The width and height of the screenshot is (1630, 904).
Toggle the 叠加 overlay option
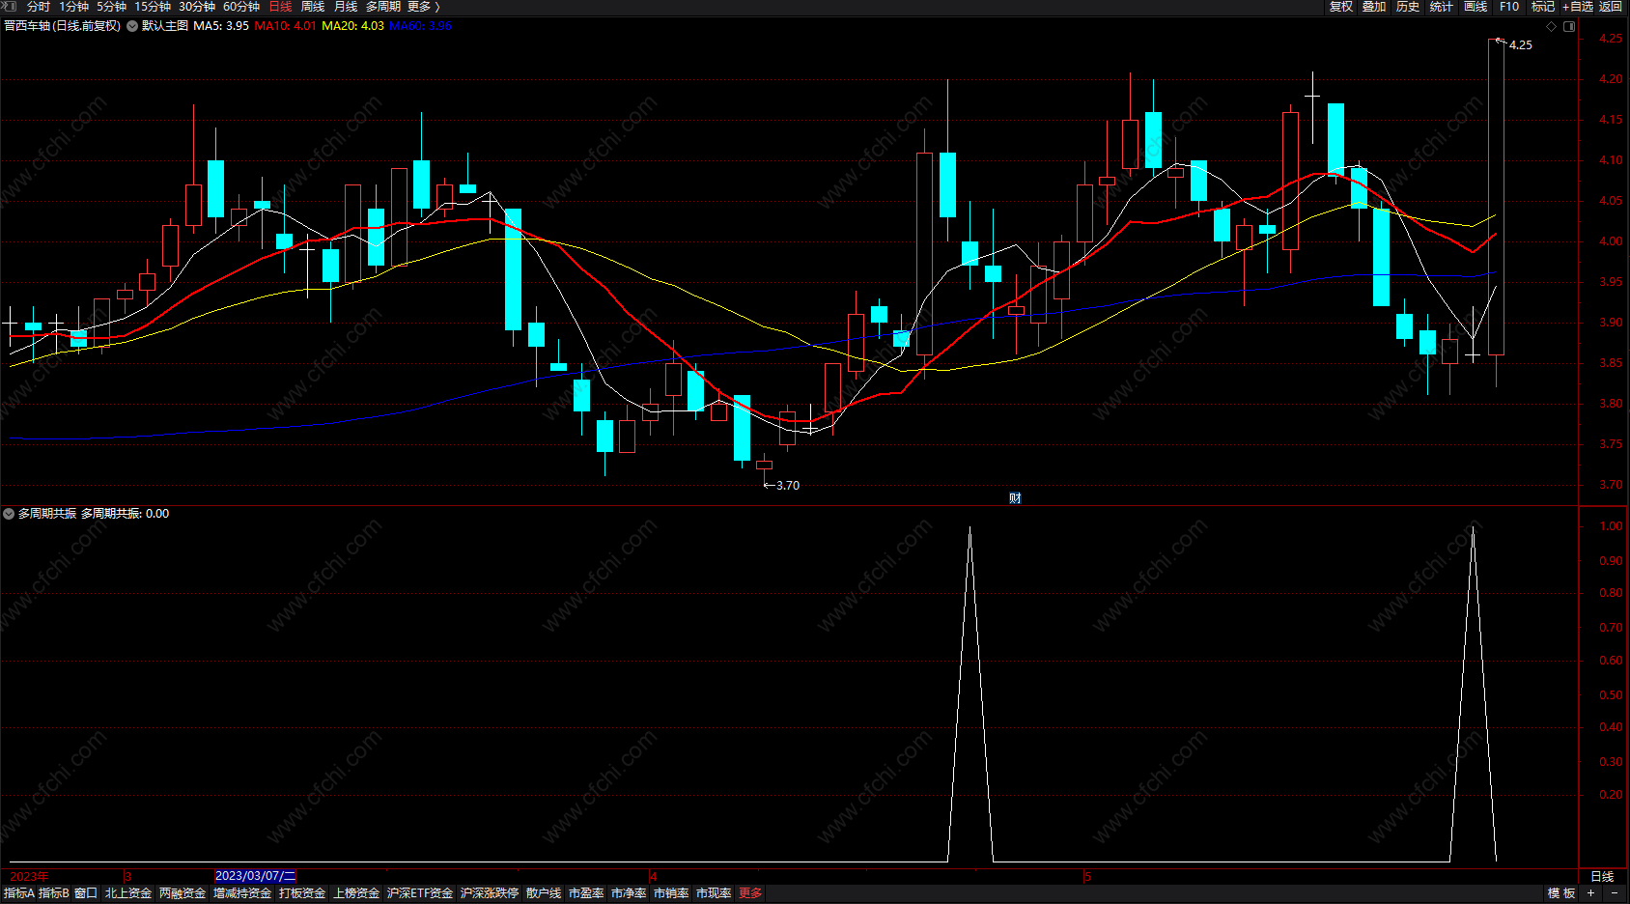[1374, 7]
